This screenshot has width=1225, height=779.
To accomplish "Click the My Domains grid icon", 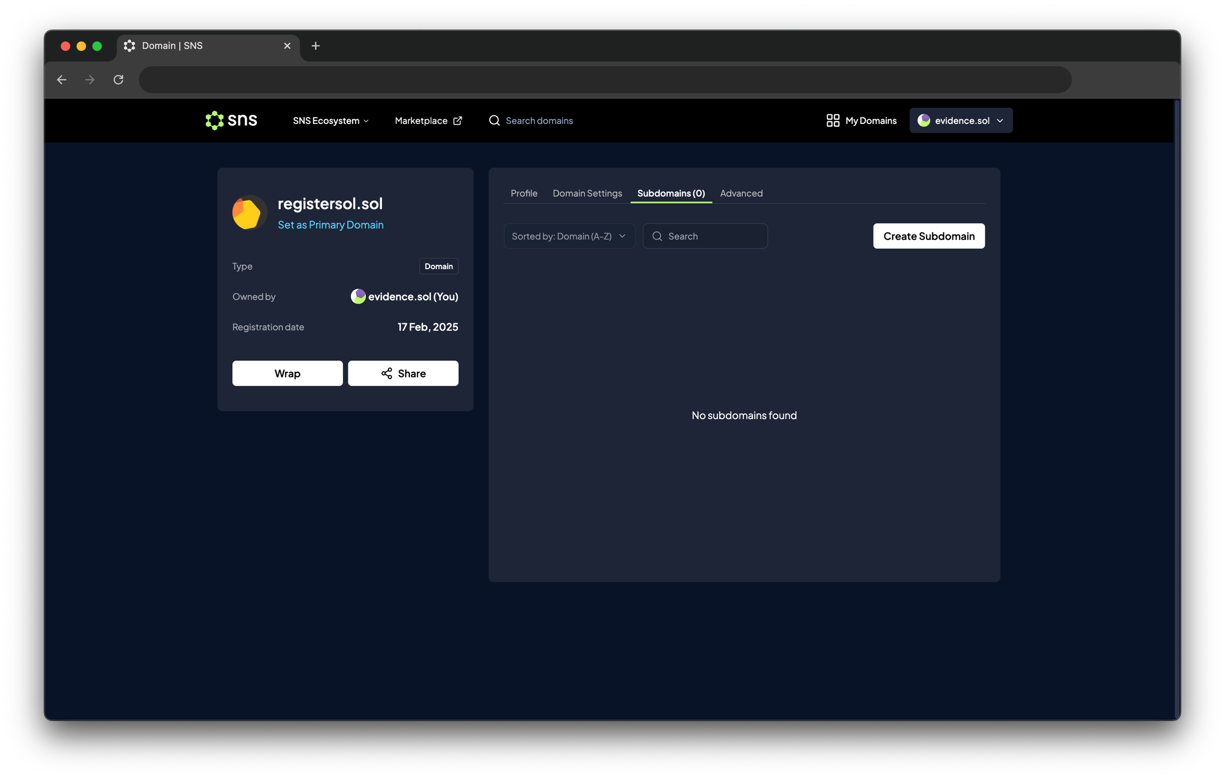I will [833, 121].
